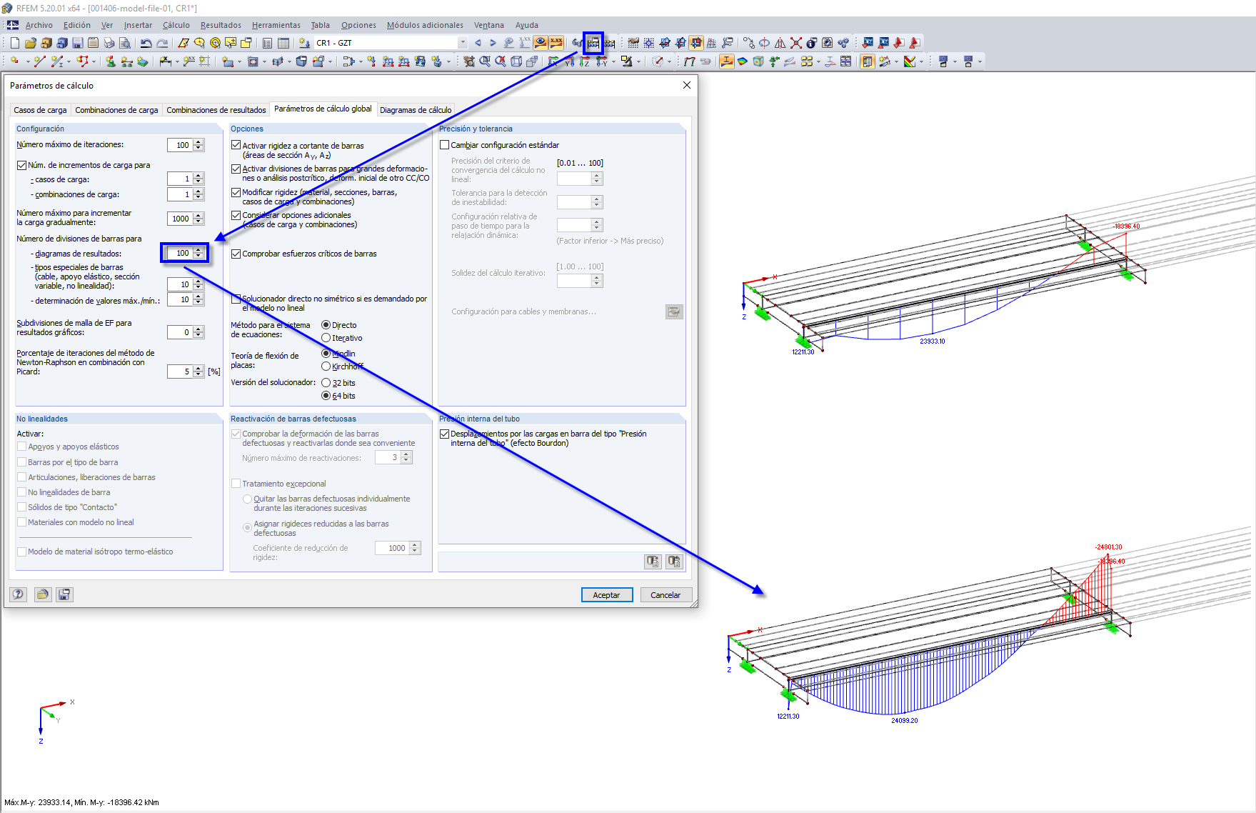The image size is (1256, 813).
Task: Click the 'Número máximo de iteraciones' value field
Action: (x=180, y=145)
